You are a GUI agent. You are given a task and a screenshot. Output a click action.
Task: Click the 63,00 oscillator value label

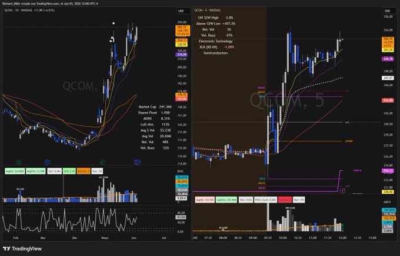click(x=181, y=217)
